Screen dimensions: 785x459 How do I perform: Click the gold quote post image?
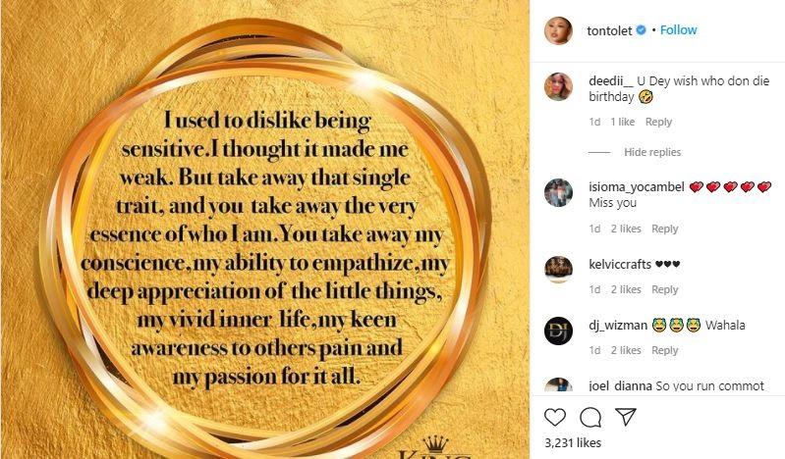267,229
